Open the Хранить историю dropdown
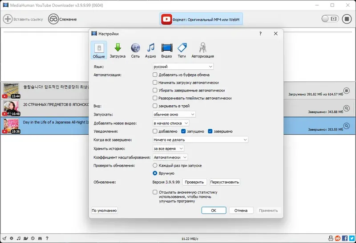Screen dimensions: 356x243 168,148
